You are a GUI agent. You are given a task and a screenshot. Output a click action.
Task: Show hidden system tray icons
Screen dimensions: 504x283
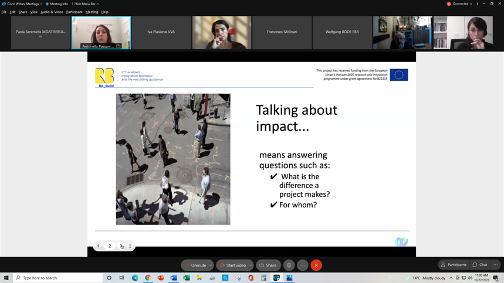point(451,278)
